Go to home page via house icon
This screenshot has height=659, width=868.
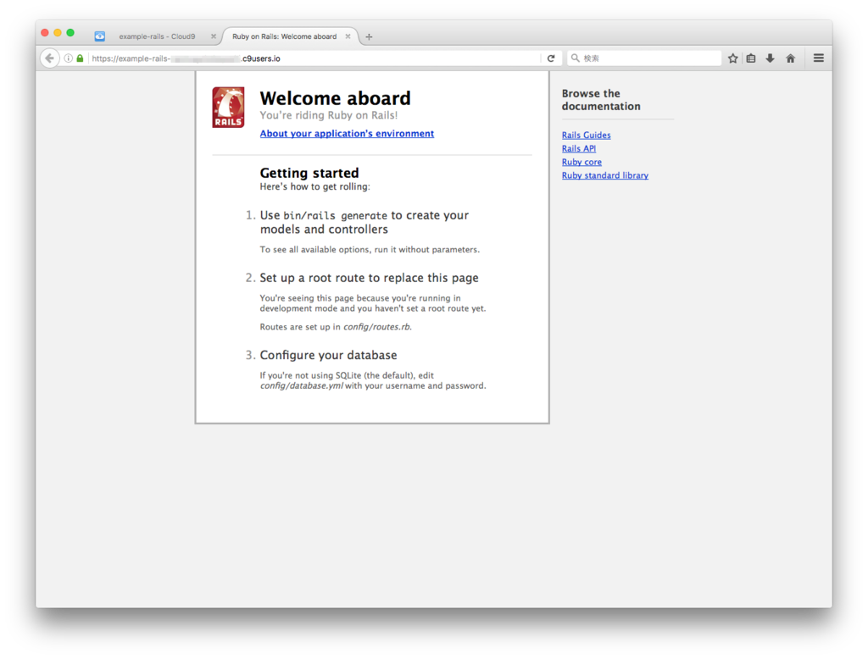coord(791,58)
